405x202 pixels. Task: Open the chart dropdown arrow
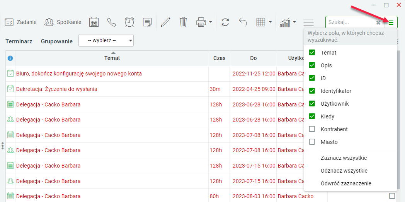pyautogui.click(x=294, y=22)
